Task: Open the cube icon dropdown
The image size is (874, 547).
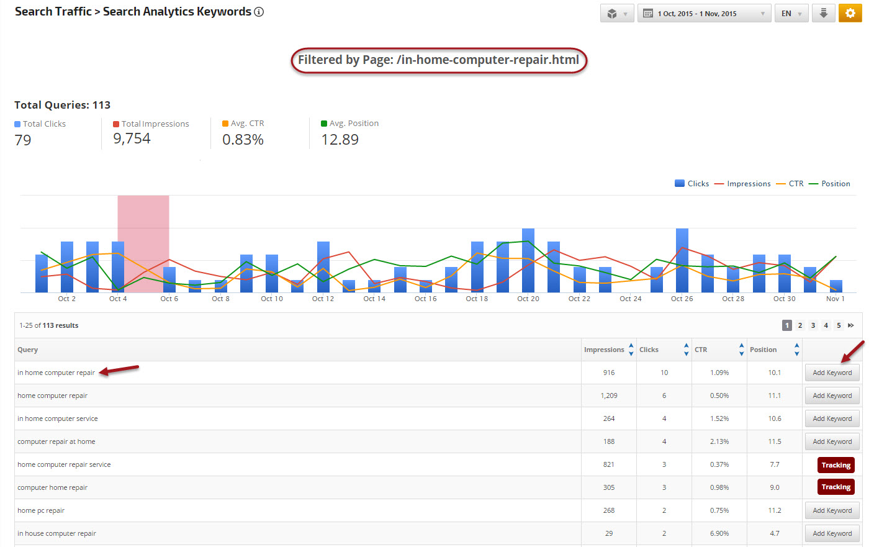Action: pos(616,13)
